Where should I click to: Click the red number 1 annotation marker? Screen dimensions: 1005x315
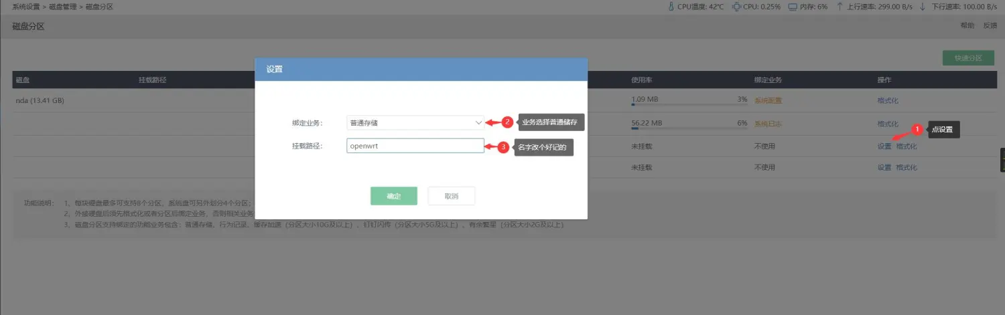tap(918, 129)
